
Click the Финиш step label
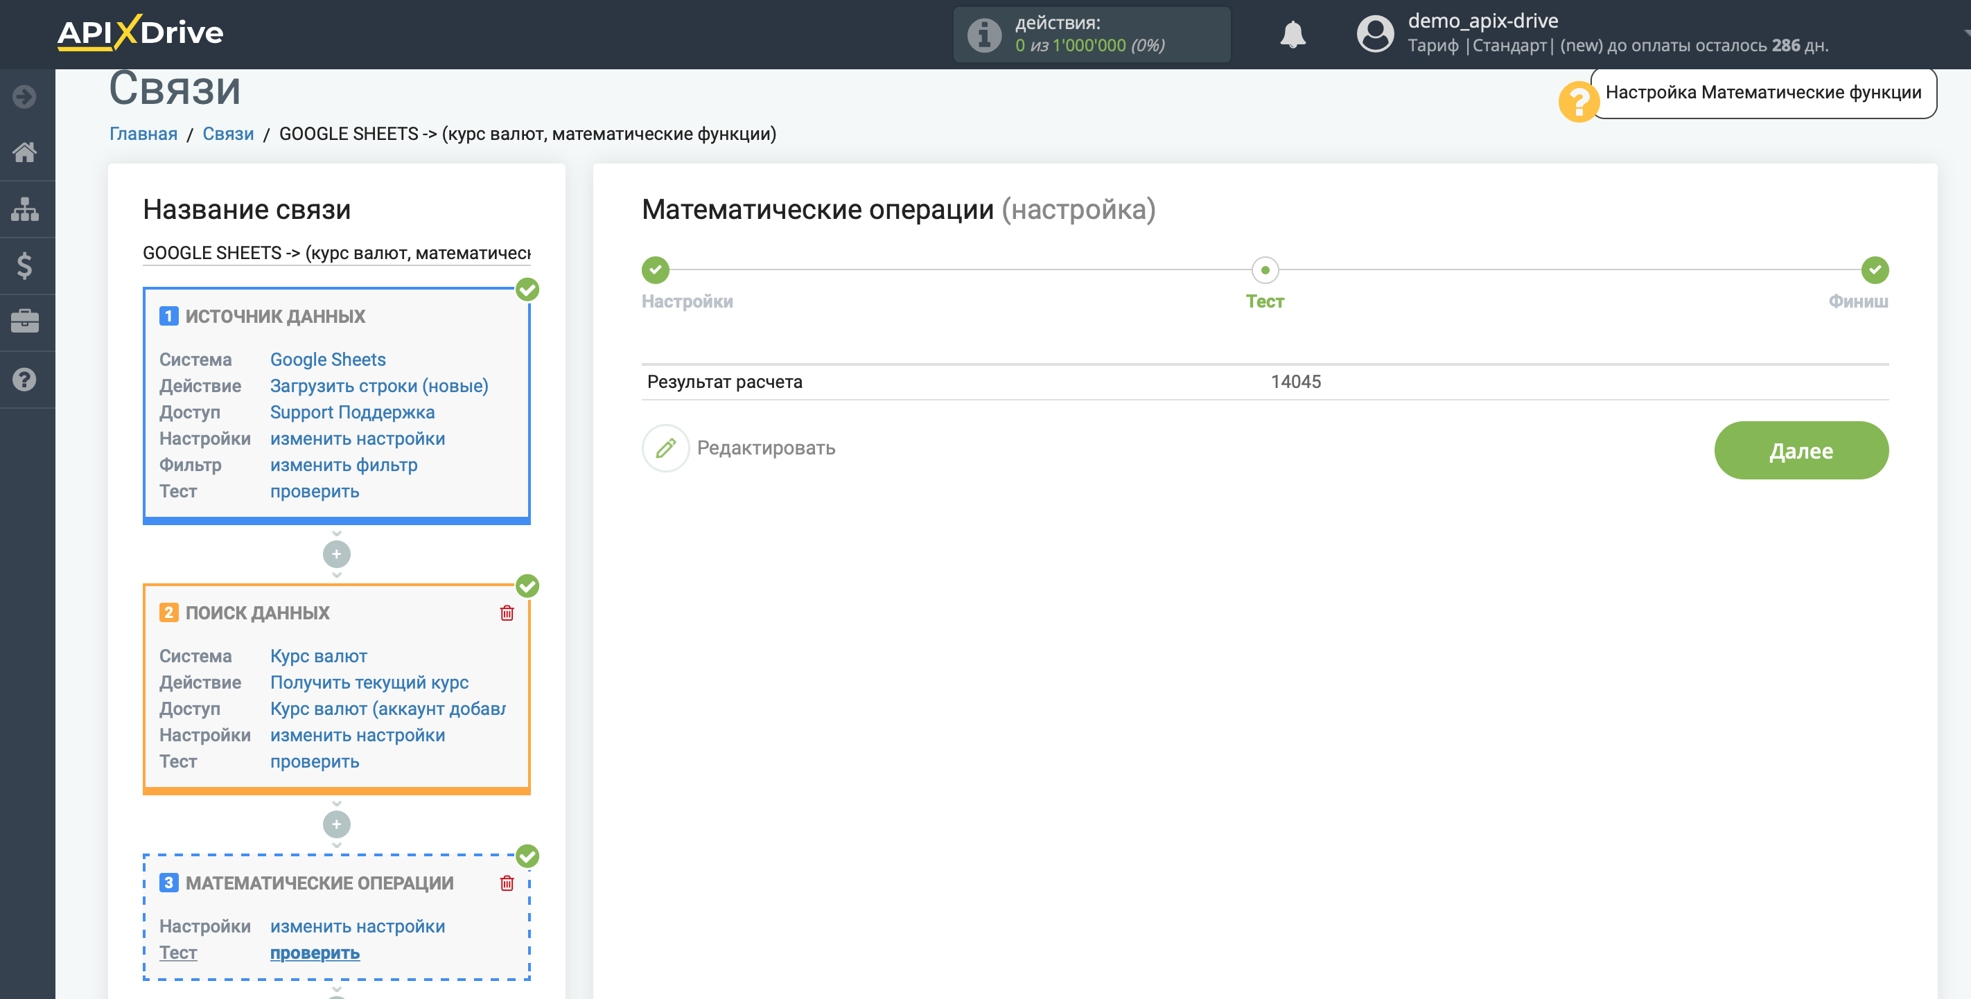click(1858, 301)
